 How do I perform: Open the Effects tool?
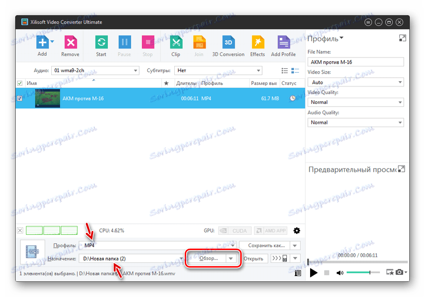coord(257,42)
